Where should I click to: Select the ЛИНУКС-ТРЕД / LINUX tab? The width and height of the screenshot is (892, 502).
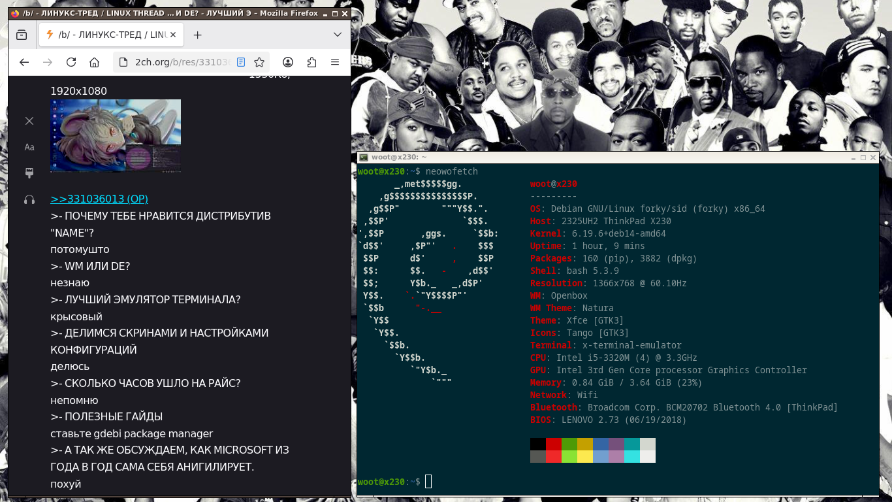coord(112,35)
